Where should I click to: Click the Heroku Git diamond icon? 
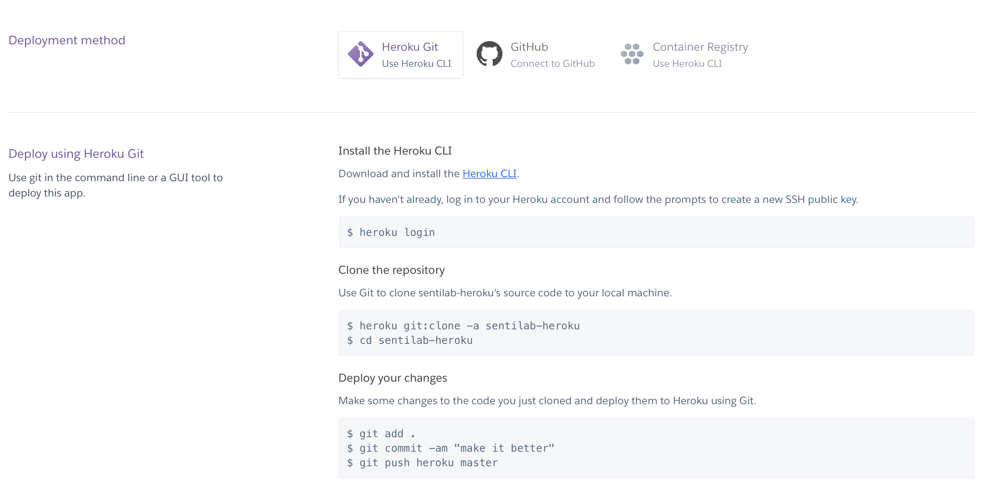(360, 54)
